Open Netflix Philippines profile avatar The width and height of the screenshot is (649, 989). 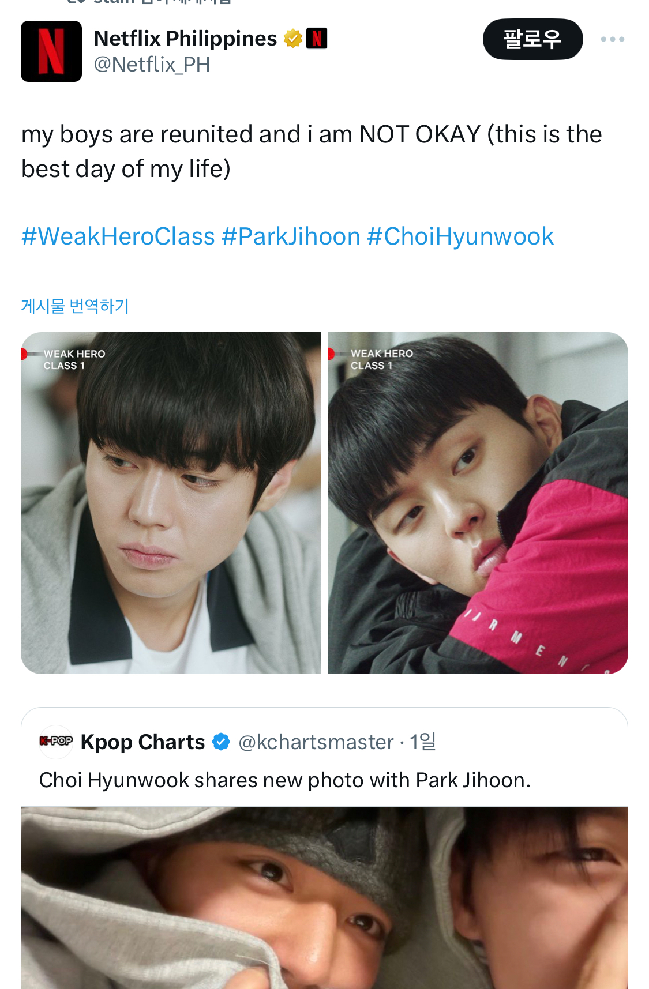pos(51,51)
